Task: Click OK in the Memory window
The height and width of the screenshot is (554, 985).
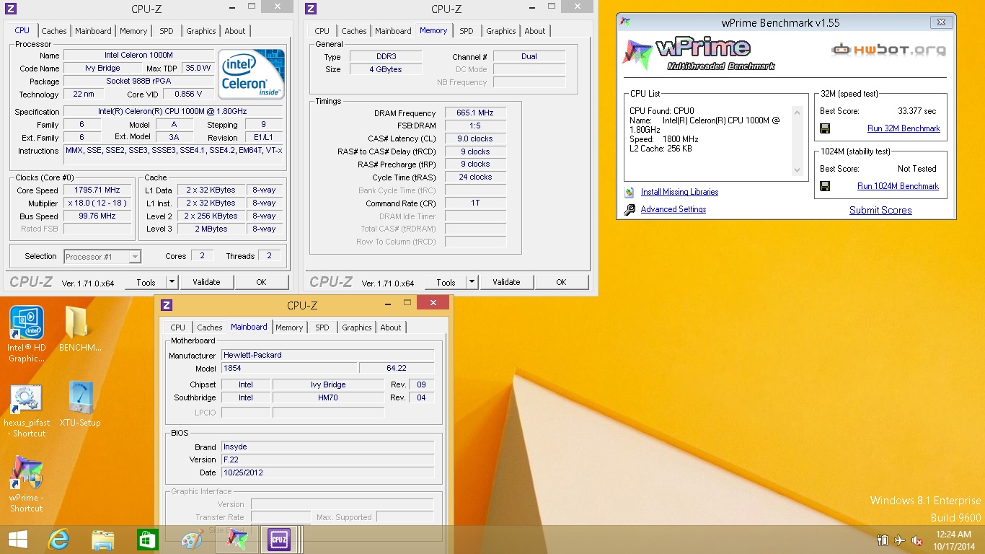Action: click(561, 282)
